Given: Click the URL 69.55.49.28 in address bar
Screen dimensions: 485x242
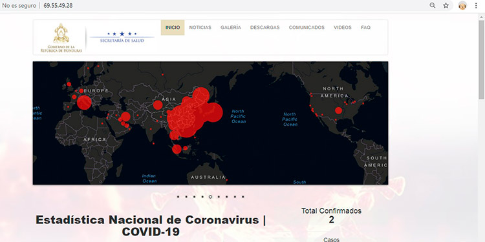Looking at the screenshot, I should [58, 6].
